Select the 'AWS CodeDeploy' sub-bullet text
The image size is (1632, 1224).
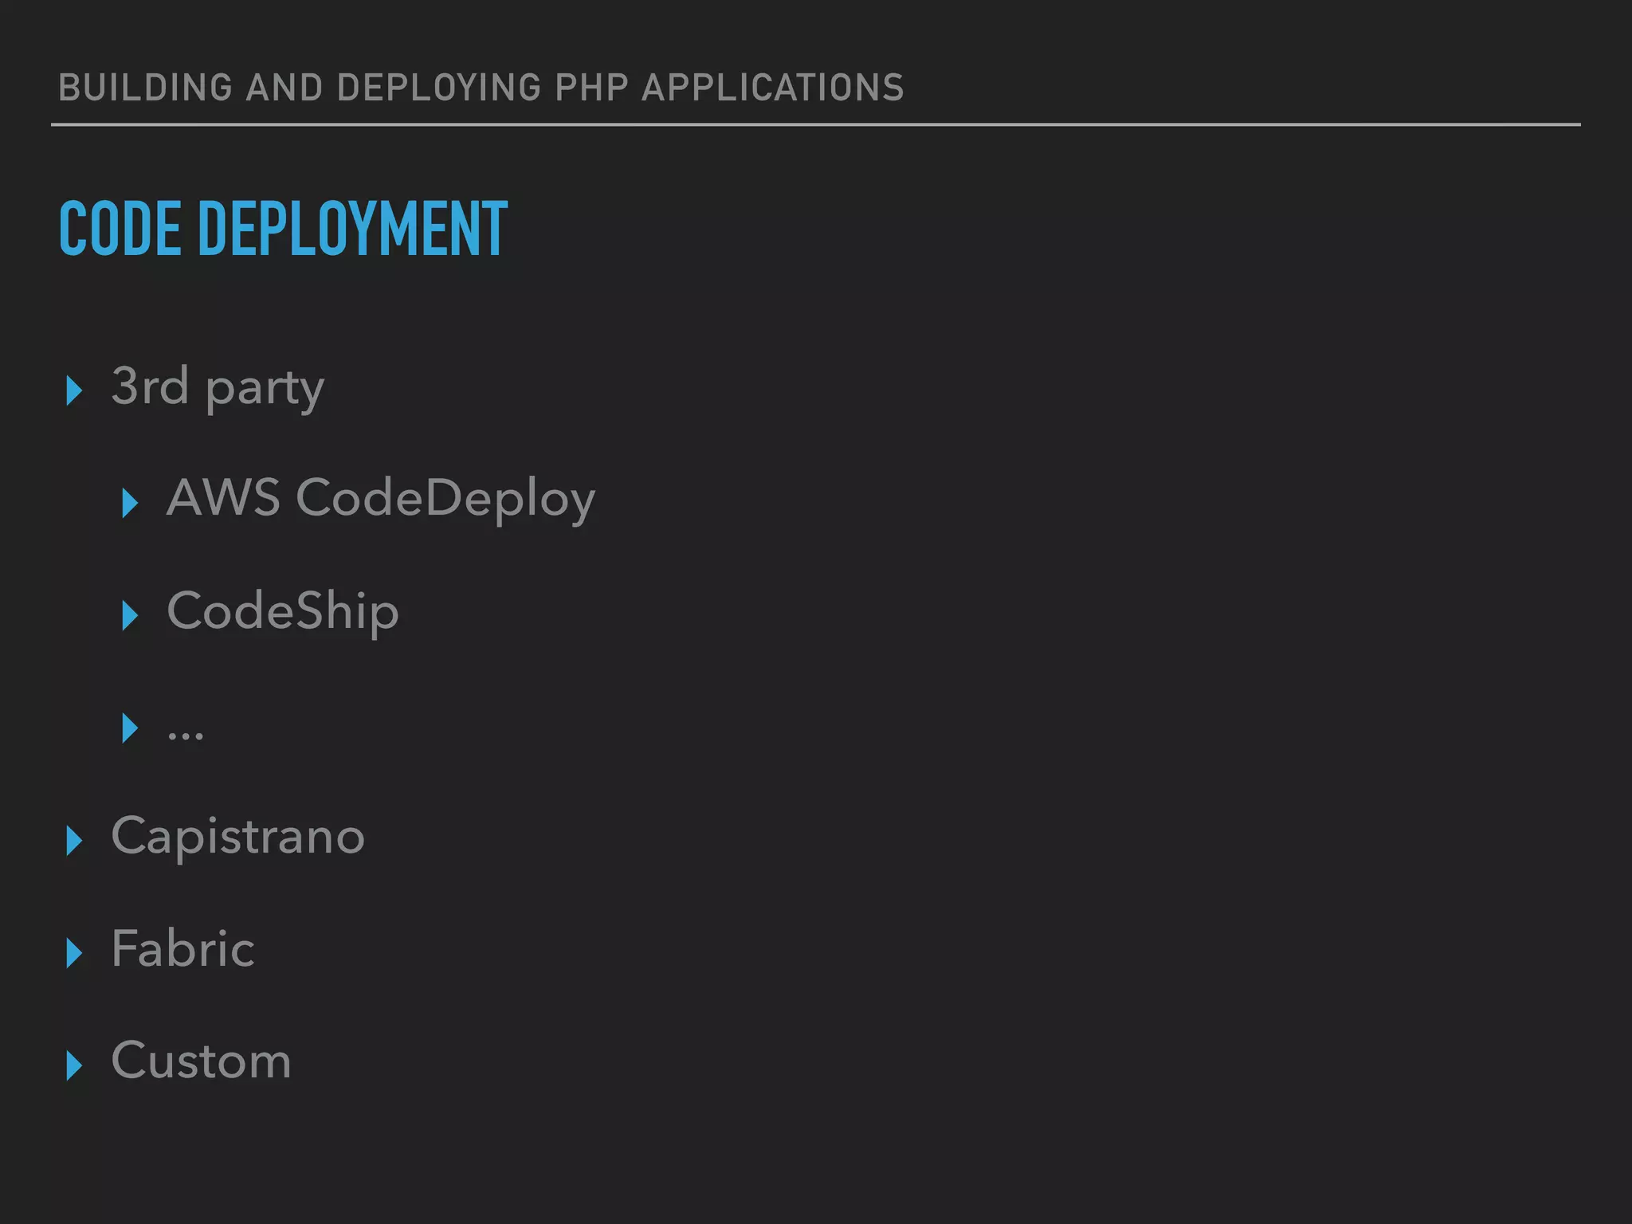[381, 500]
